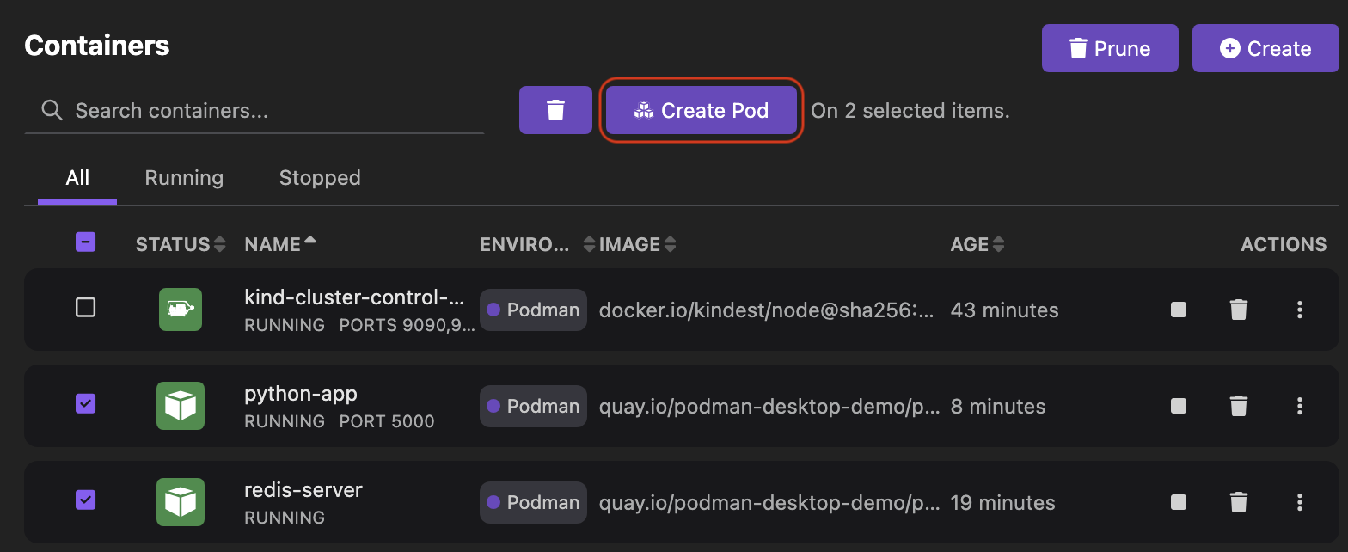Click the bulk delete trash icon button
Viewport: 1348px width, 552px height.
pyautogui.click(x=555, y=110)
